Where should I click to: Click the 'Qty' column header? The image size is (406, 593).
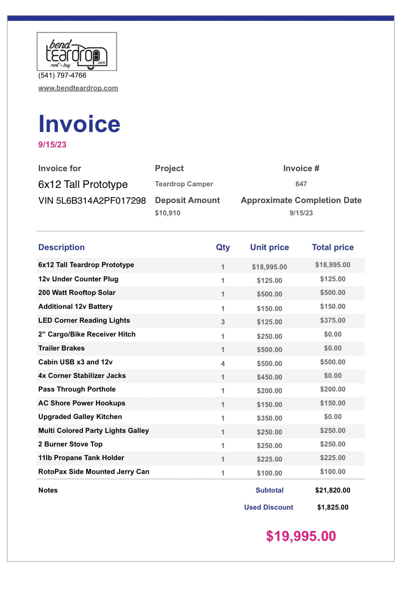pyautogui.click(x=223, y=247)
